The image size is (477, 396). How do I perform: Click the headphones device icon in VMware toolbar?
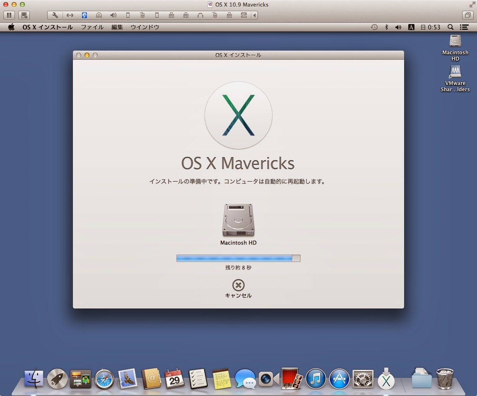point(200,15)
